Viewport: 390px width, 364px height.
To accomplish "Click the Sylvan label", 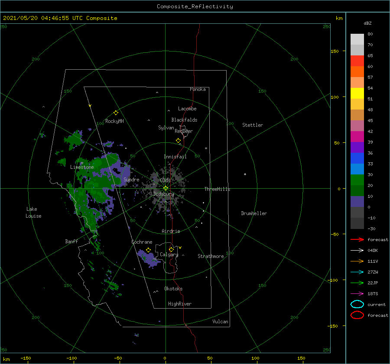I will [166, 128].
